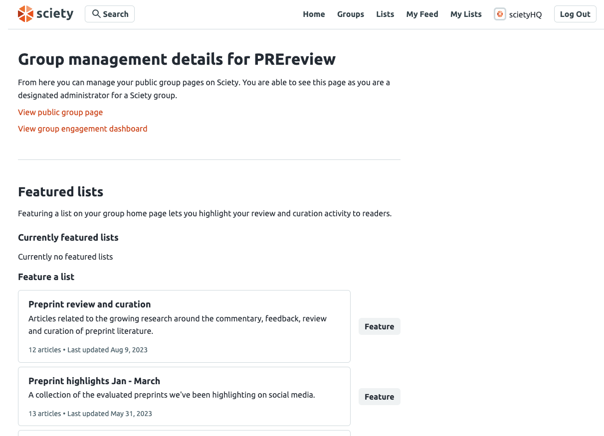The width and height of the screenshot is (604, 436).
Task: Open View group engagement dashboard link
Action: coord(83,129)
